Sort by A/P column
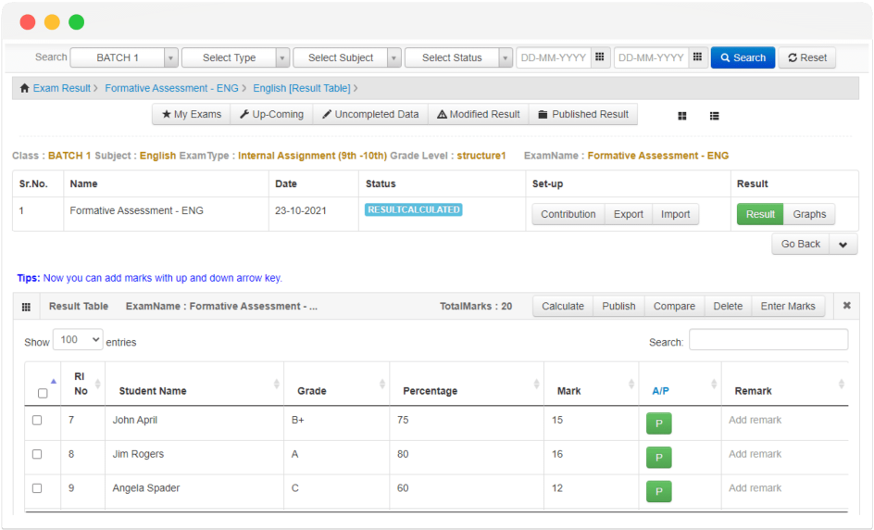 [x=714, y=384]
